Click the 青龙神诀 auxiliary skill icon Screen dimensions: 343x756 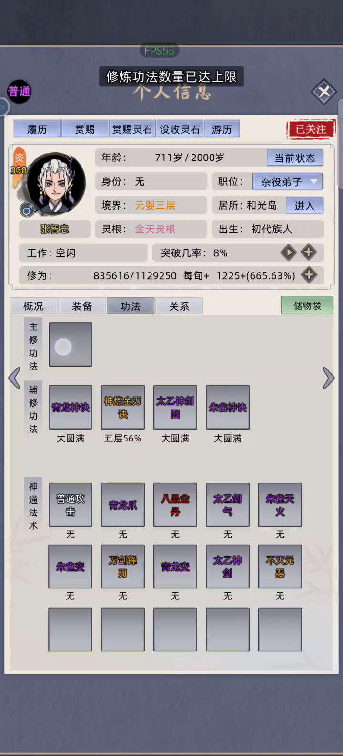71,407
